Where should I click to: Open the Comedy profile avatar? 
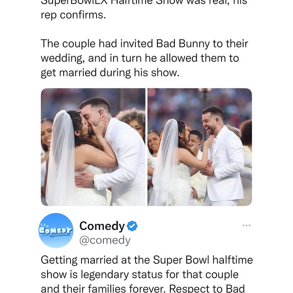[x=56, y=231]
